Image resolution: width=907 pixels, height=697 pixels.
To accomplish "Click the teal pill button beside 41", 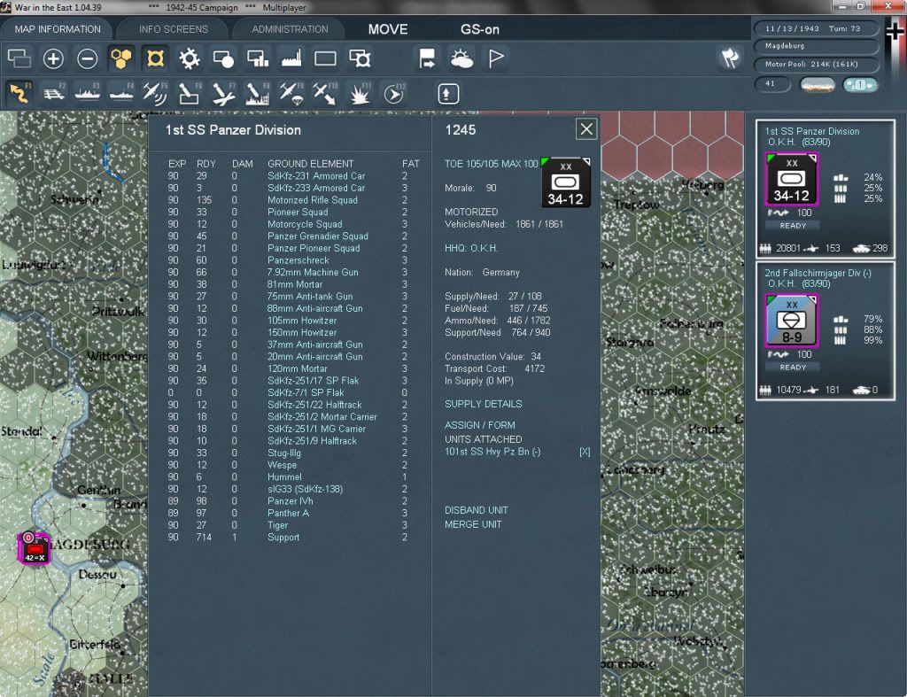I will pos(859,85).
